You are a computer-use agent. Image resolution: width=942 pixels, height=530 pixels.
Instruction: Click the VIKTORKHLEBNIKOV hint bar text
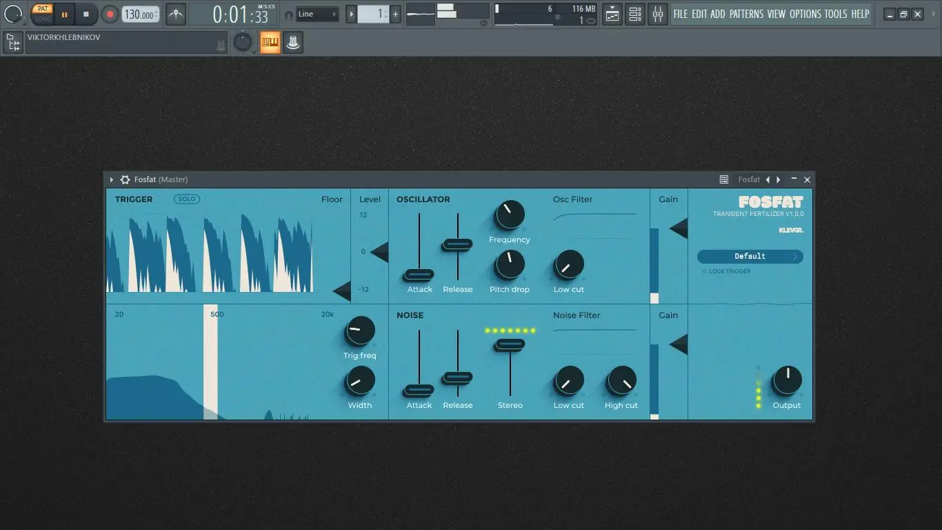tap(64, 37)
